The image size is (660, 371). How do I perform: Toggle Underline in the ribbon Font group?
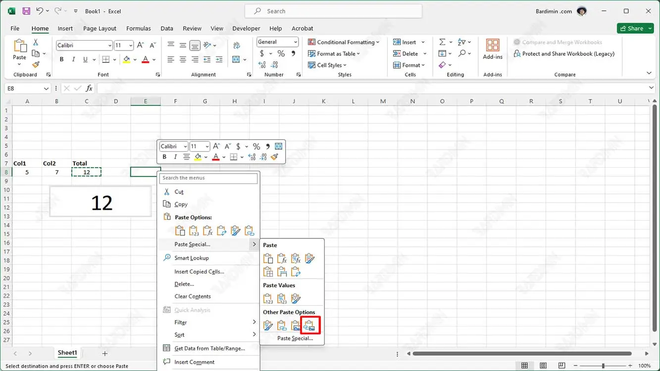[x=85, y=59]
